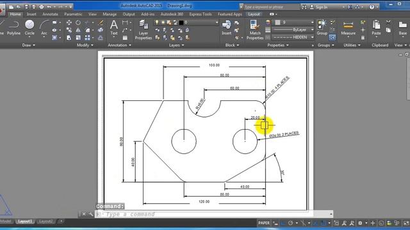Click the Plot (print) icon in quick access toolbar
This screenshot has width=410, height=230.
[41, 7]
